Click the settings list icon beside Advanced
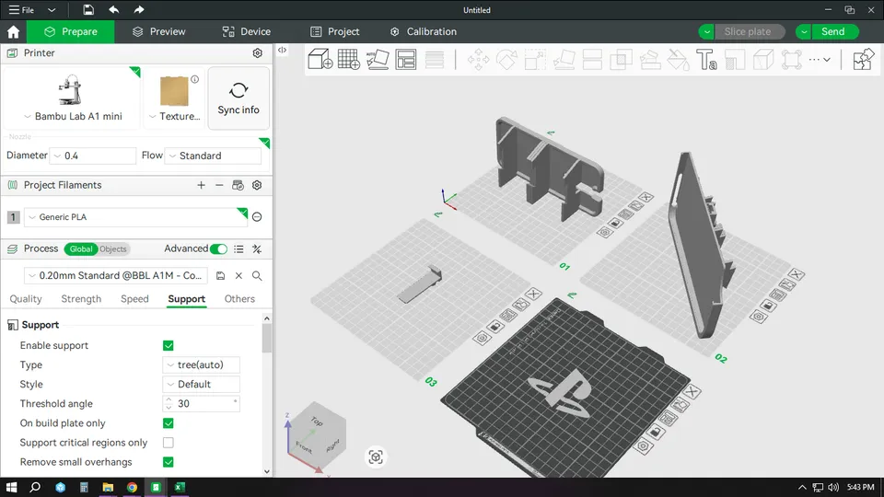 pyautogui.click(x=239, y=249)
